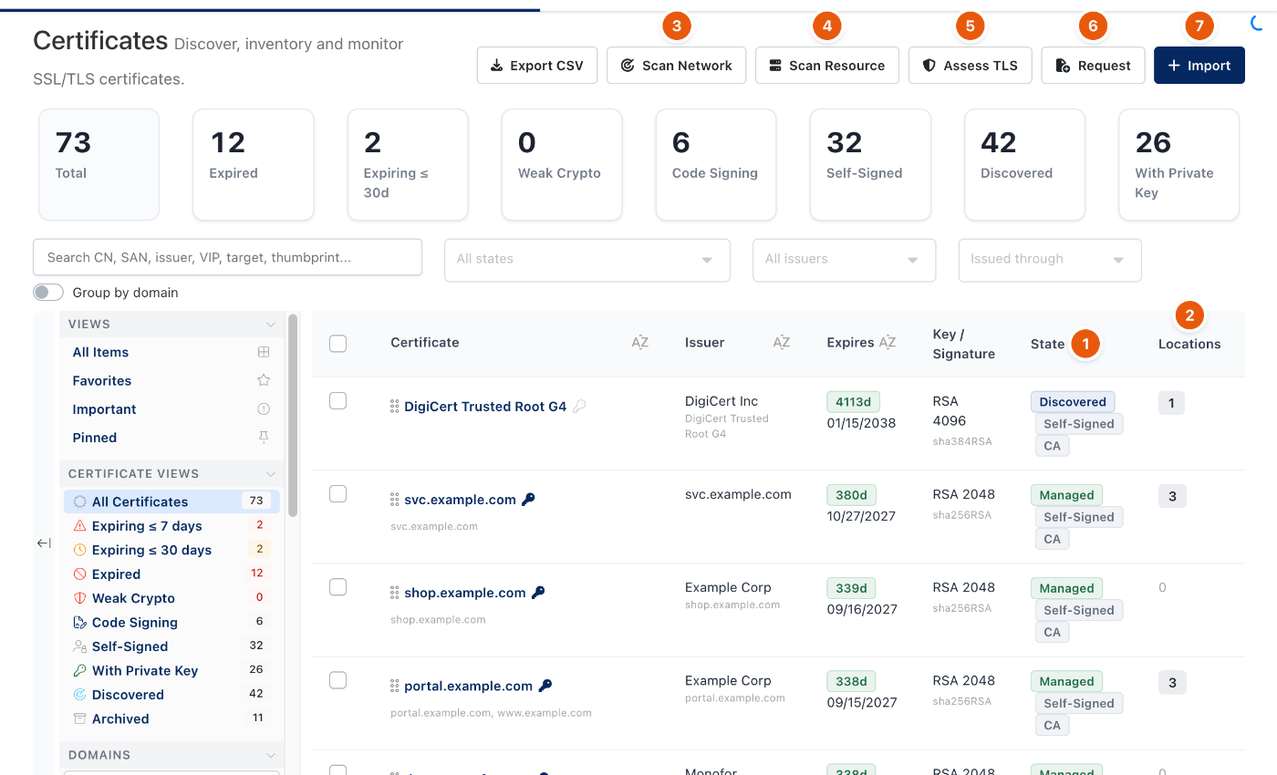Click the Pinned pin icon
This screenshot has width=1277, height=775.
(264, 438)
